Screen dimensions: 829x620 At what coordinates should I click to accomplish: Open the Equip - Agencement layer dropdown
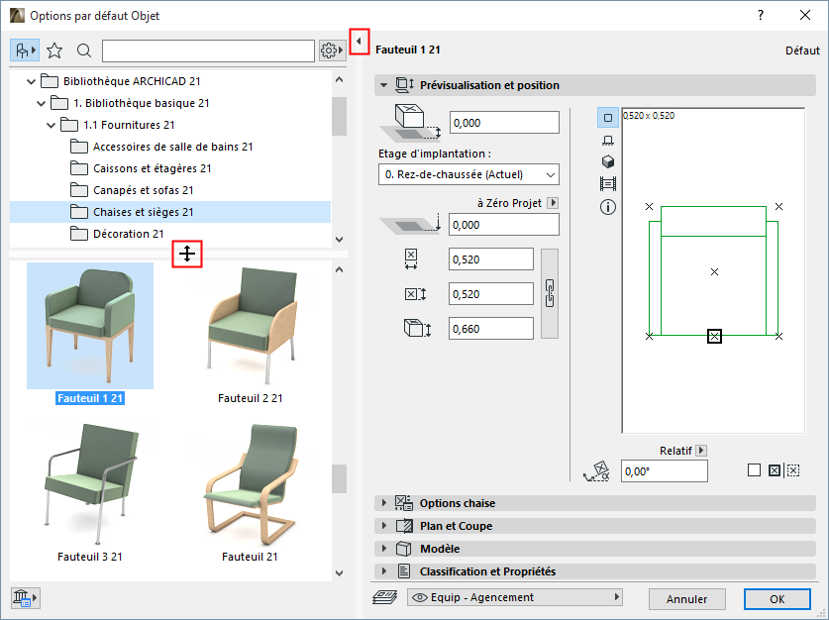point(515,597)
